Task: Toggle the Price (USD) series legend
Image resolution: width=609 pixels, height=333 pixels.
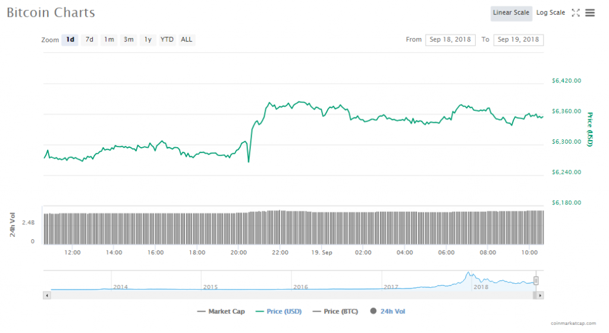Action: (x=278, y=311)
